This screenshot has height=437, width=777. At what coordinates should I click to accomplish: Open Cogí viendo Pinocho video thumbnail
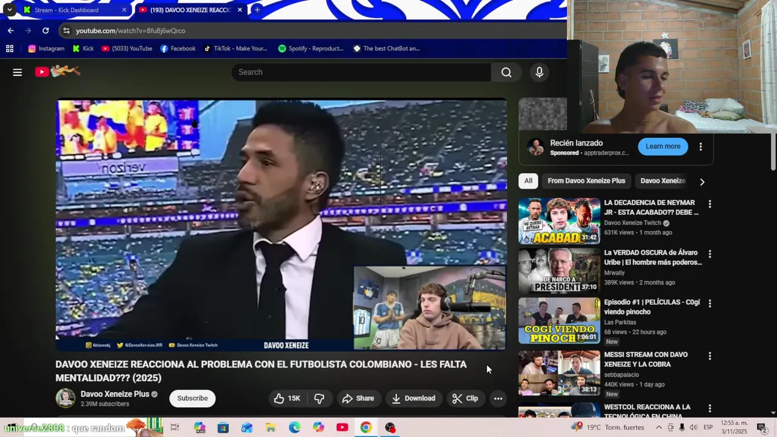[x=559, y=320]
